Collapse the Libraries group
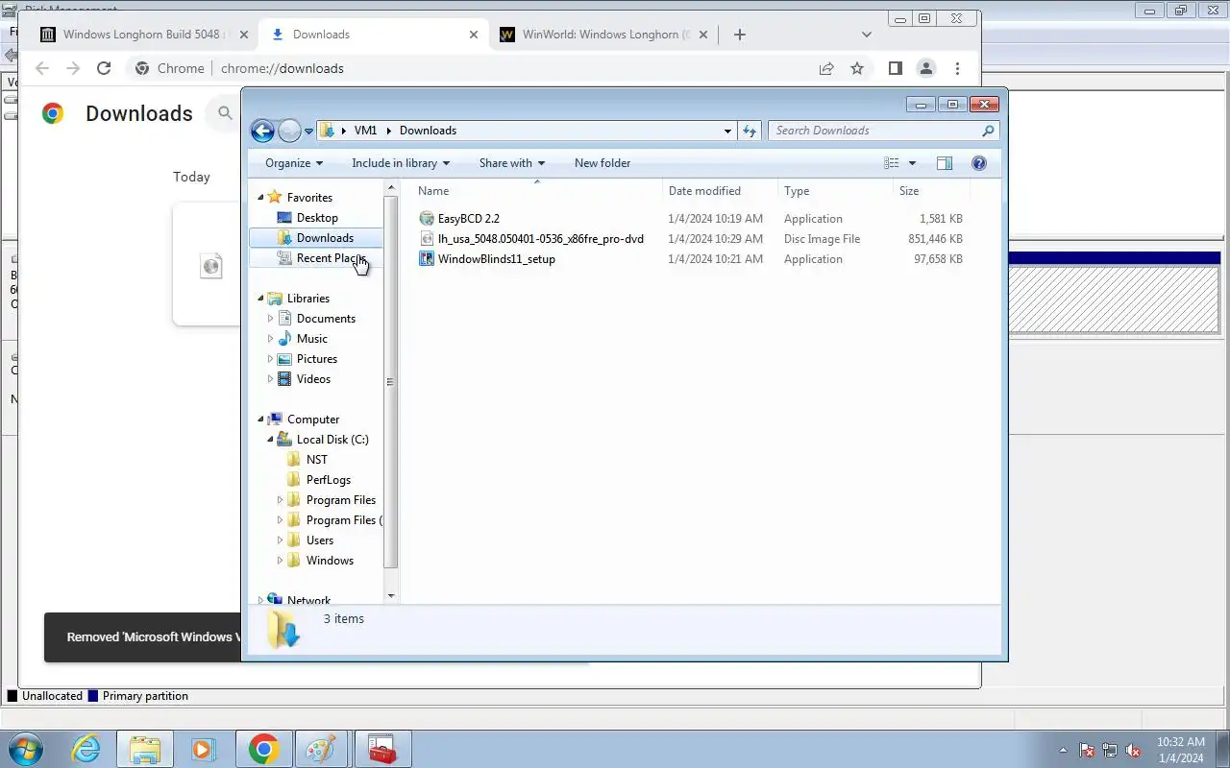The image size is (1230, 768). [260, 299]
